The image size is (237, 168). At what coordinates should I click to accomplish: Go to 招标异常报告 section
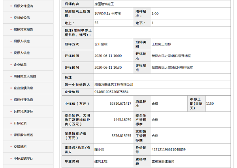tap(23, 29)
